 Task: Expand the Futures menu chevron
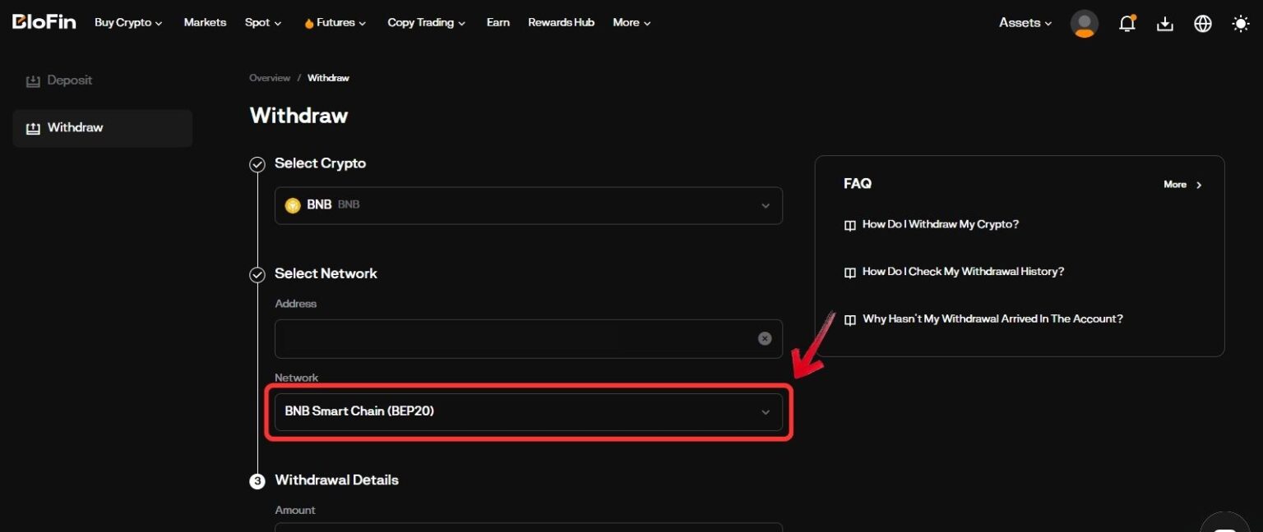362,22
